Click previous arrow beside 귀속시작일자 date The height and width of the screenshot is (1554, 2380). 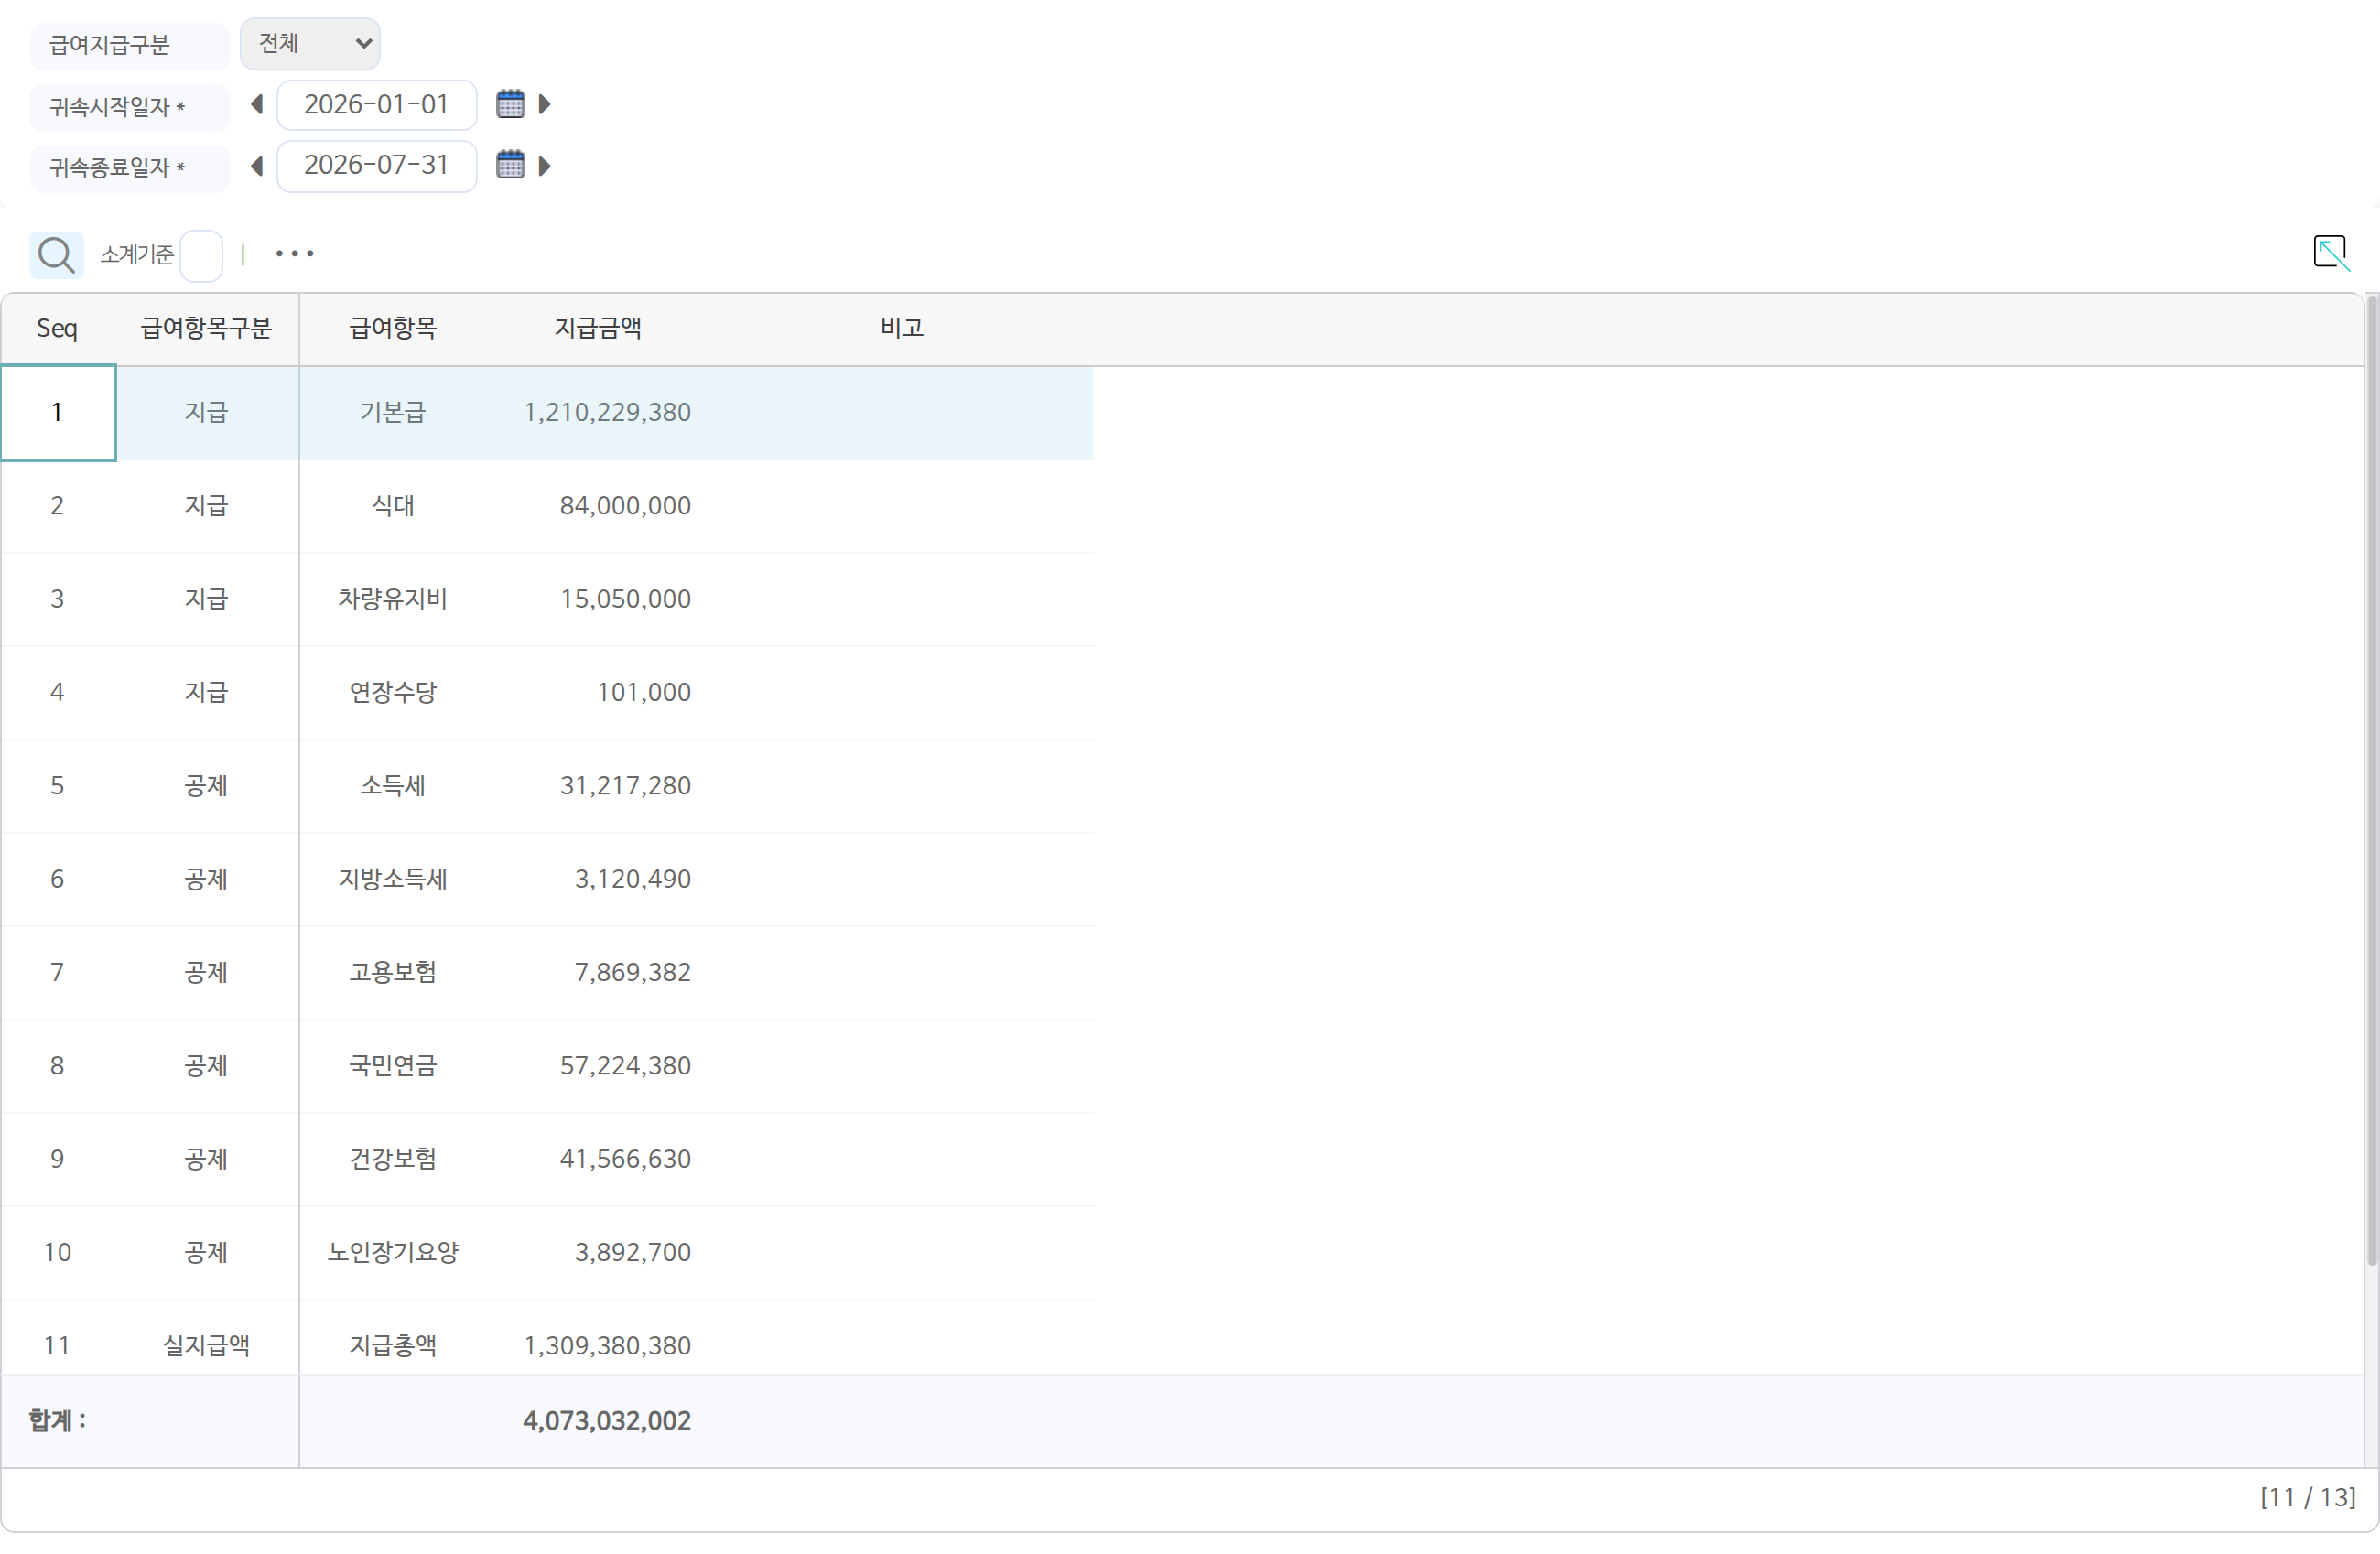point(257,105)
